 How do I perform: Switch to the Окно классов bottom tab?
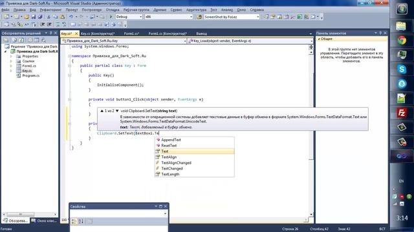(44, 220)
